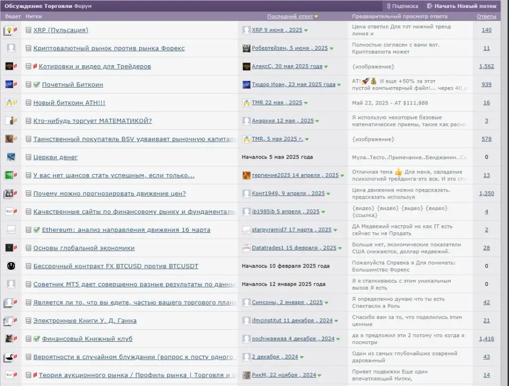
Task: Click the Начать Новый поток button
Action: [461, 6]
